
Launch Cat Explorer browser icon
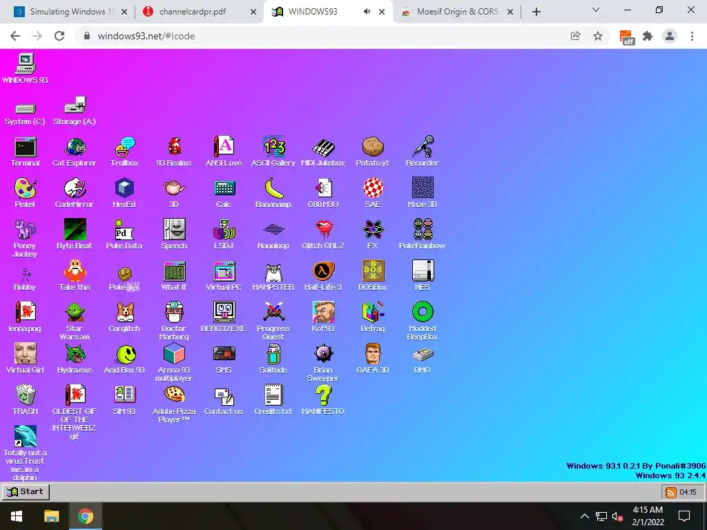tap(75, 152)
